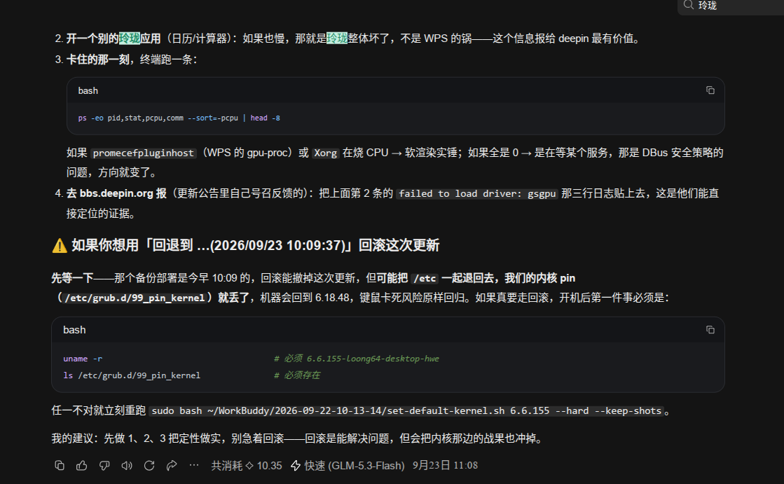784x484 pixels.
Task: Click the warning triangle icon in the heading
Action: (x=60, y=245)
